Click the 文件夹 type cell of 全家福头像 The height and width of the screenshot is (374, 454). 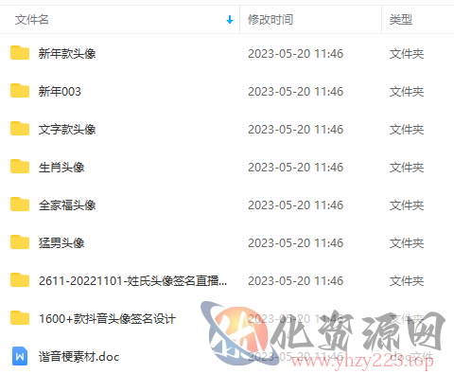(x=407, y=205)
